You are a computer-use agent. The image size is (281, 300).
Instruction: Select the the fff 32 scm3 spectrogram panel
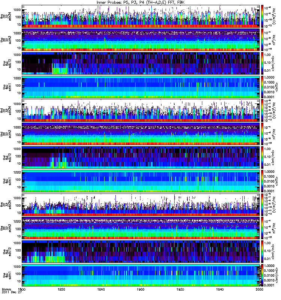coord(141,228)
